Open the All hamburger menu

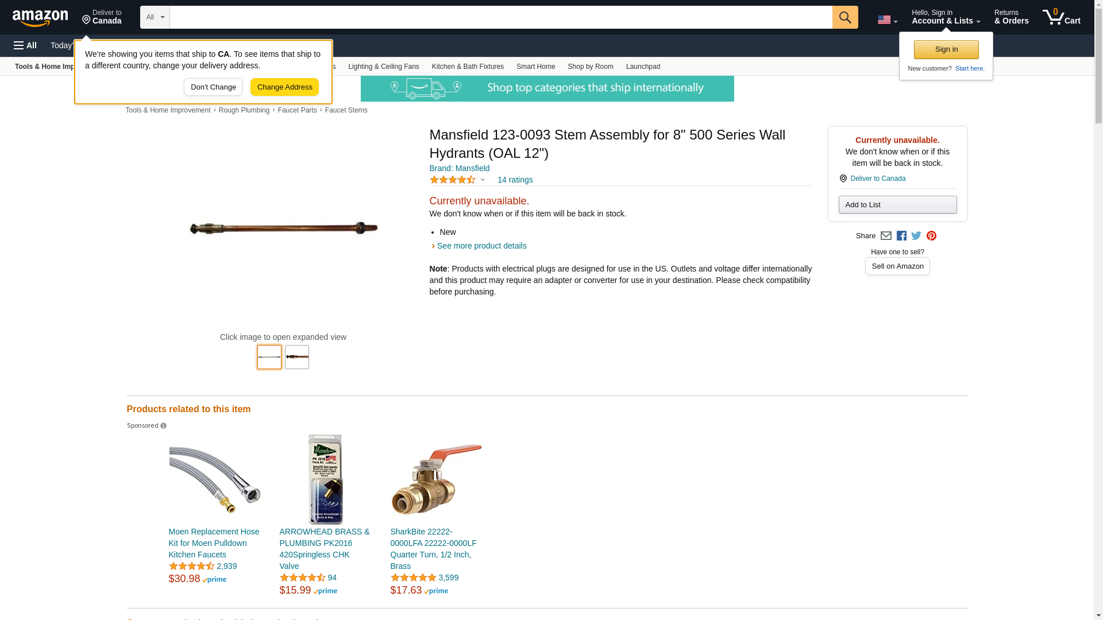coord(25,45)
